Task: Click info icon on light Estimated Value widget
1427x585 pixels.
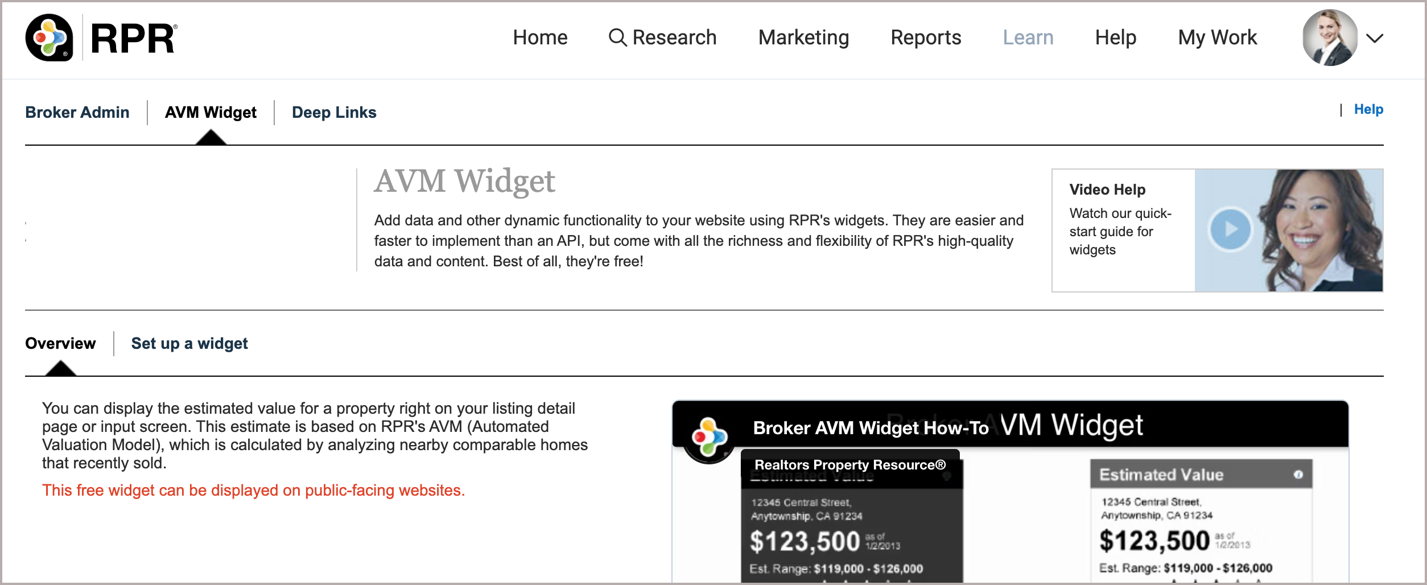Action: point(1298,475)
